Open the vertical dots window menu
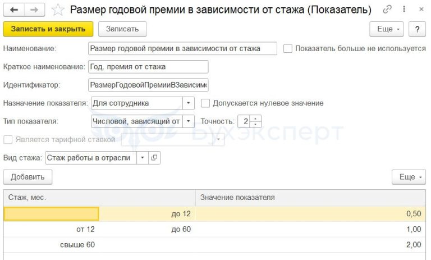Image resolution: width=431 pixels, height=260 pixels. pyautogui.click(x=404, y=10)
